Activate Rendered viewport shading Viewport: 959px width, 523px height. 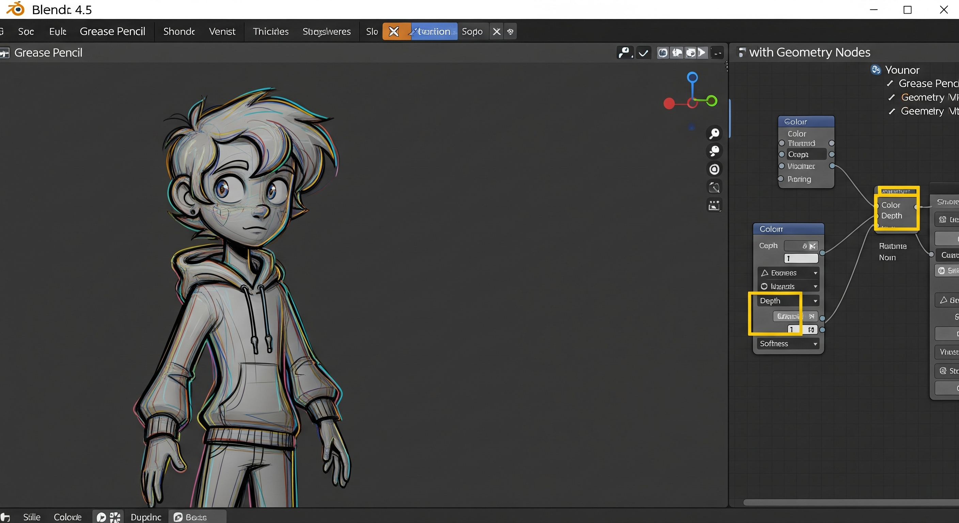(703, 52)
